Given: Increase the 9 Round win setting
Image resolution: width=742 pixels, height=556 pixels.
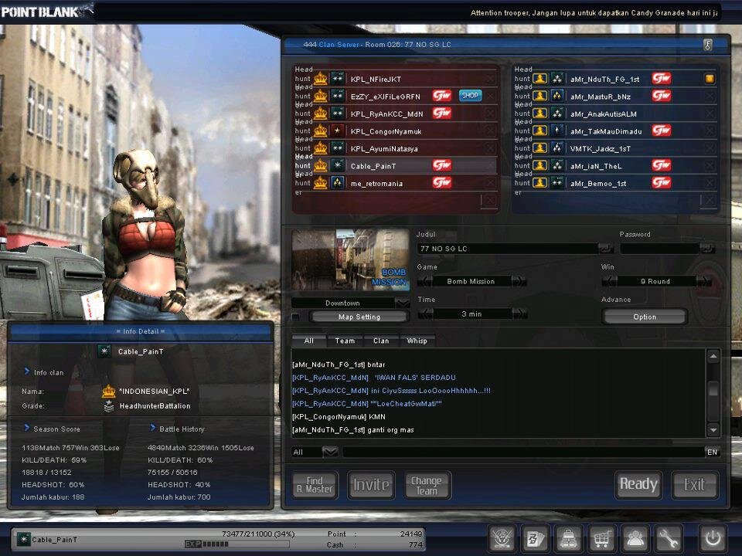Looking at the screenshot, I should tap(704, 281).
